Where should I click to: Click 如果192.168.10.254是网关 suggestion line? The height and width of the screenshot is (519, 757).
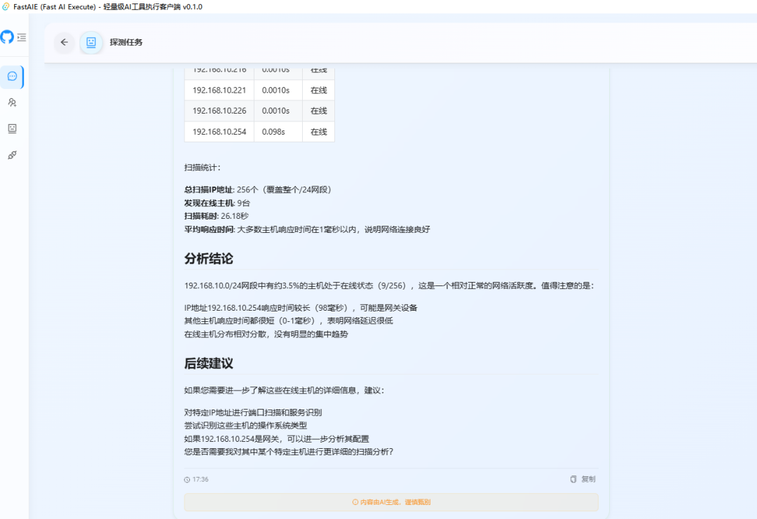277,439
